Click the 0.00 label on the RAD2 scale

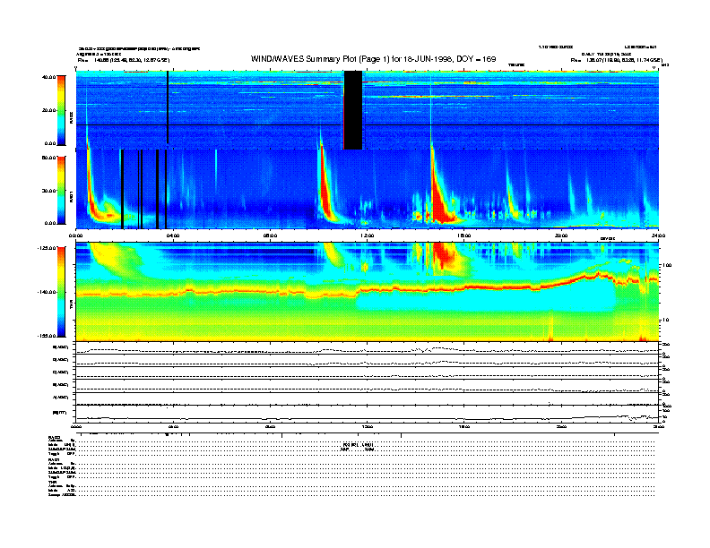50,144
